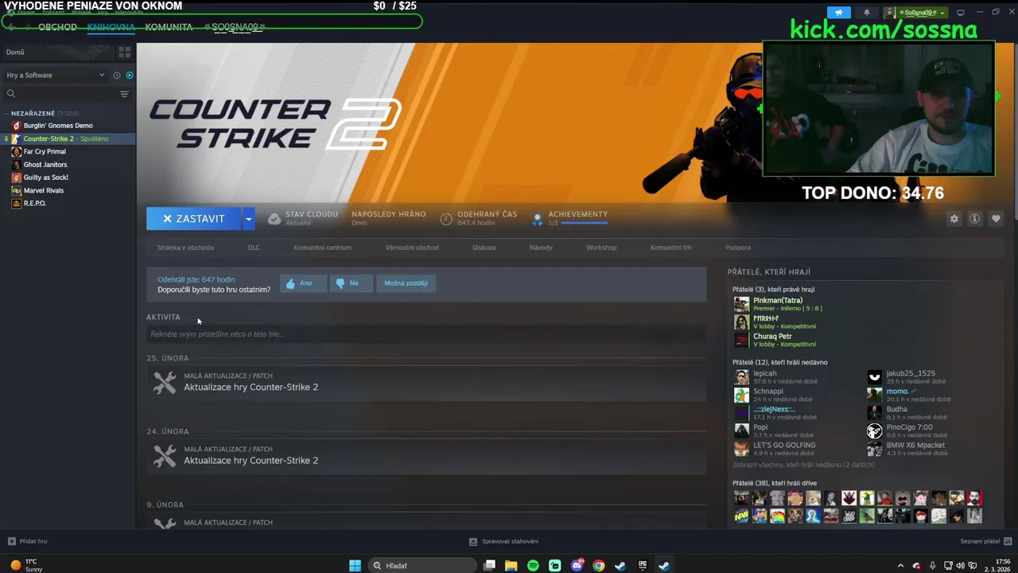Open the So0sna09 account dropdown
Screen dimensions: 1018x573
(915, 13)
